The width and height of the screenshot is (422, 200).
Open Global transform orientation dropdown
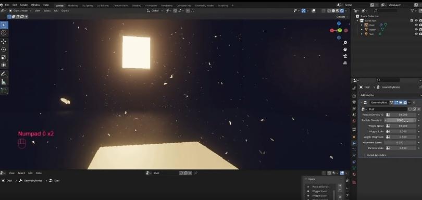pyautogui.click(x=155, y=11)
